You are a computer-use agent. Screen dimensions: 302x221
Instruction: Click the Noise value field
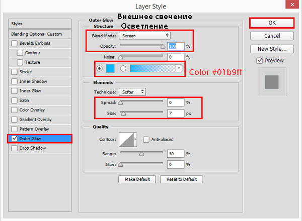pos(176,57)
